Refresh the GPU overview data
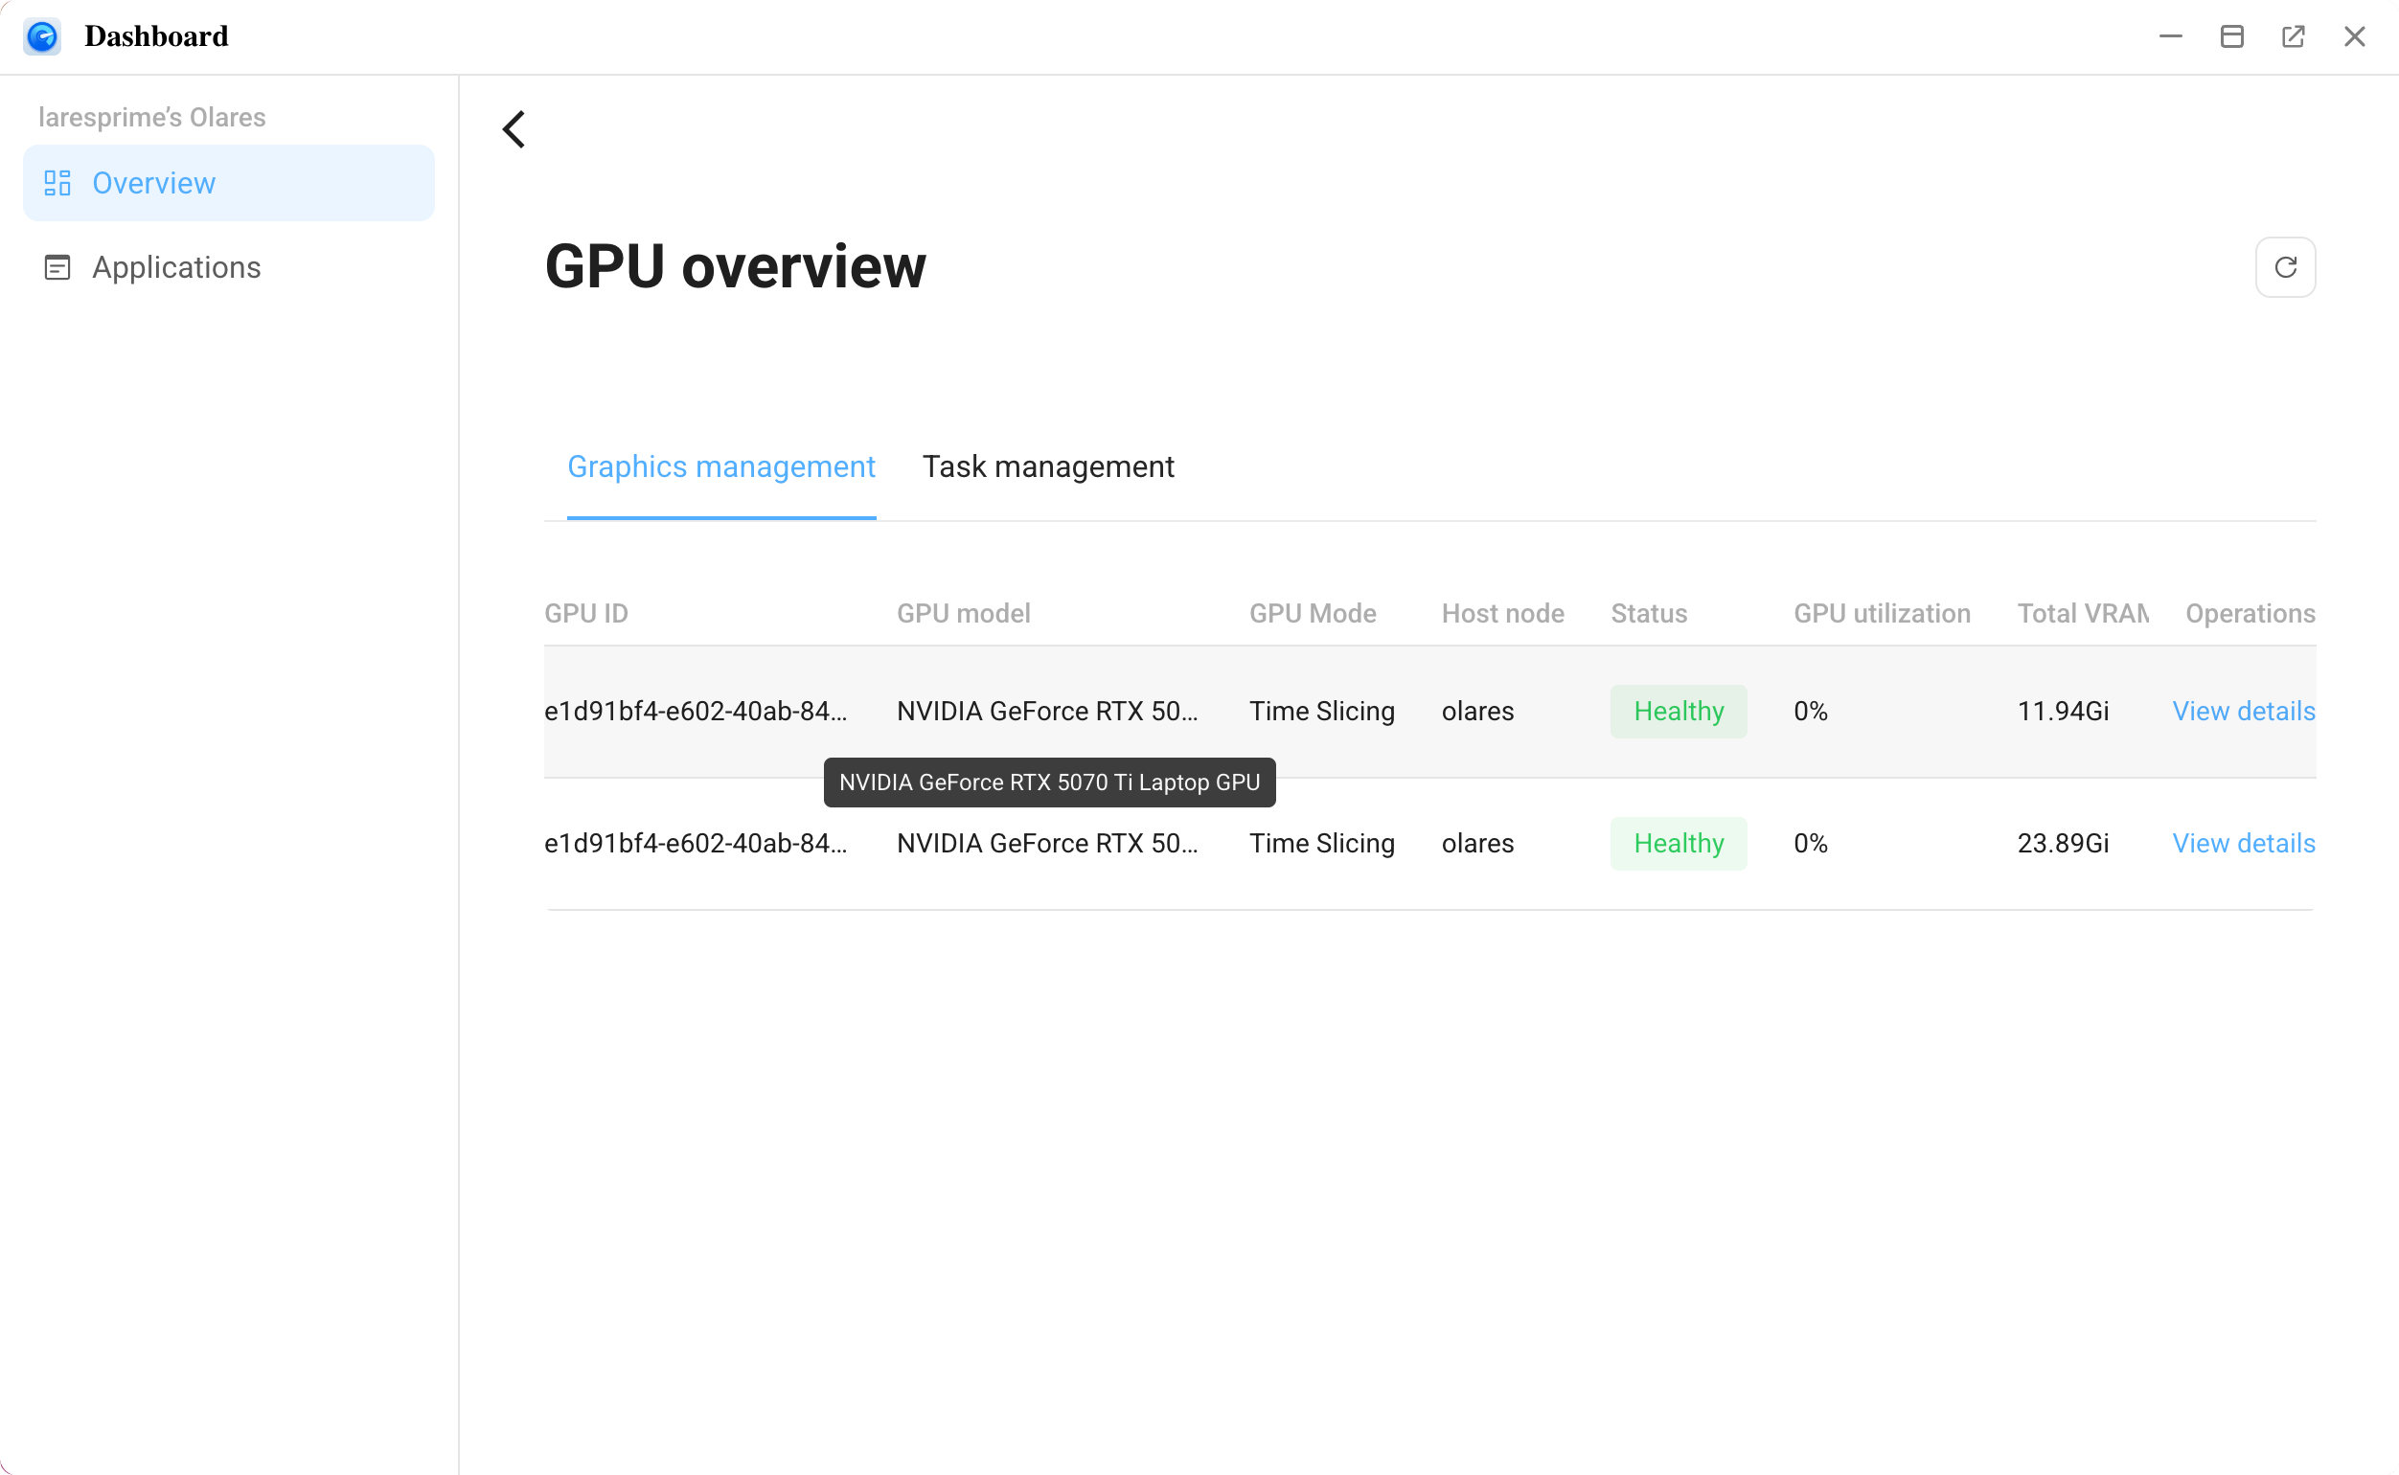Viewport: 2399px width, 1475px height. 2285,266
